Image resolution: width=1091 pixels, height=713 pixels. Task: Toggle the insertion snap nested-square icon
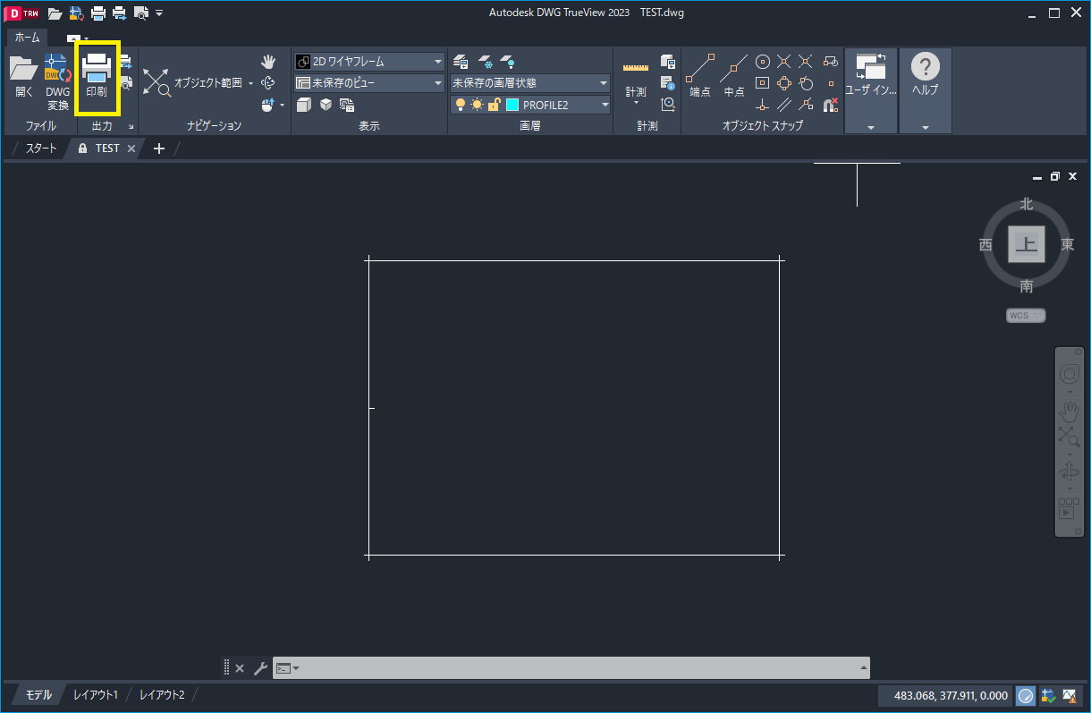click(763, 83)
